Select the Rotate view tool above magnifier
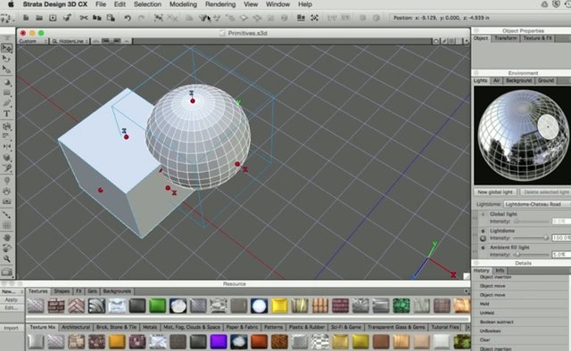The height and width of the screenshot is (351, 571). click(6, 249)
